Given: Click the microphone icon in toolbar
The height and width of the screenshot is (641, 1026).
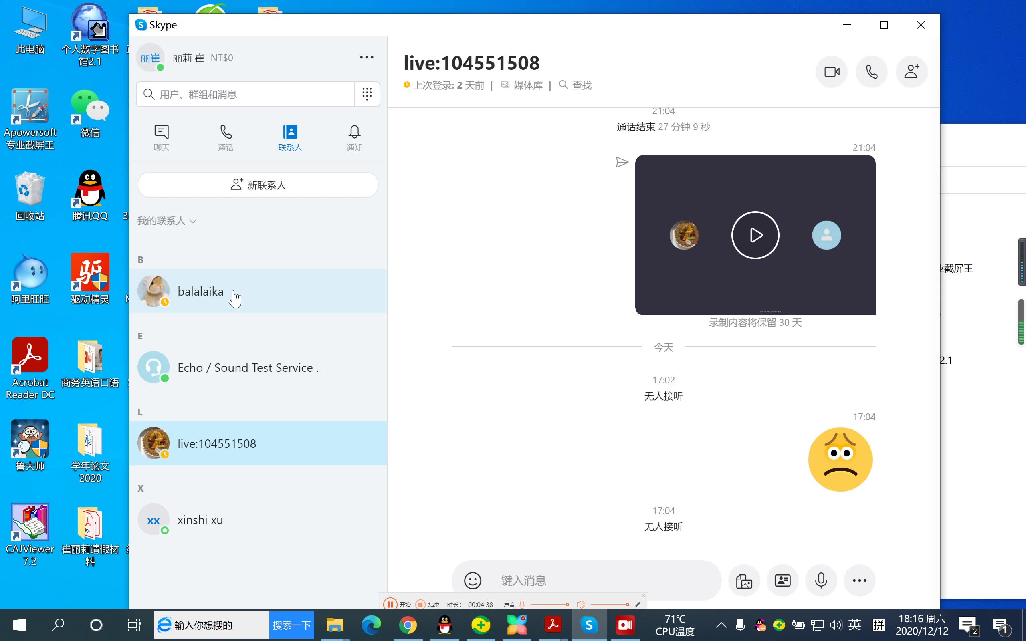Looking at the screenshot, I should pyautogui.click(x=821, y=580).
